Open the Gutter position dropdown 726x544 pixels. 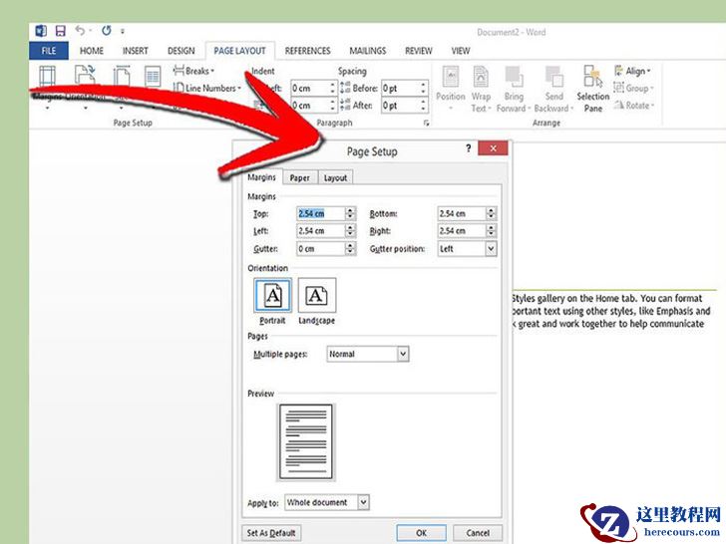[x=491, y=249]
